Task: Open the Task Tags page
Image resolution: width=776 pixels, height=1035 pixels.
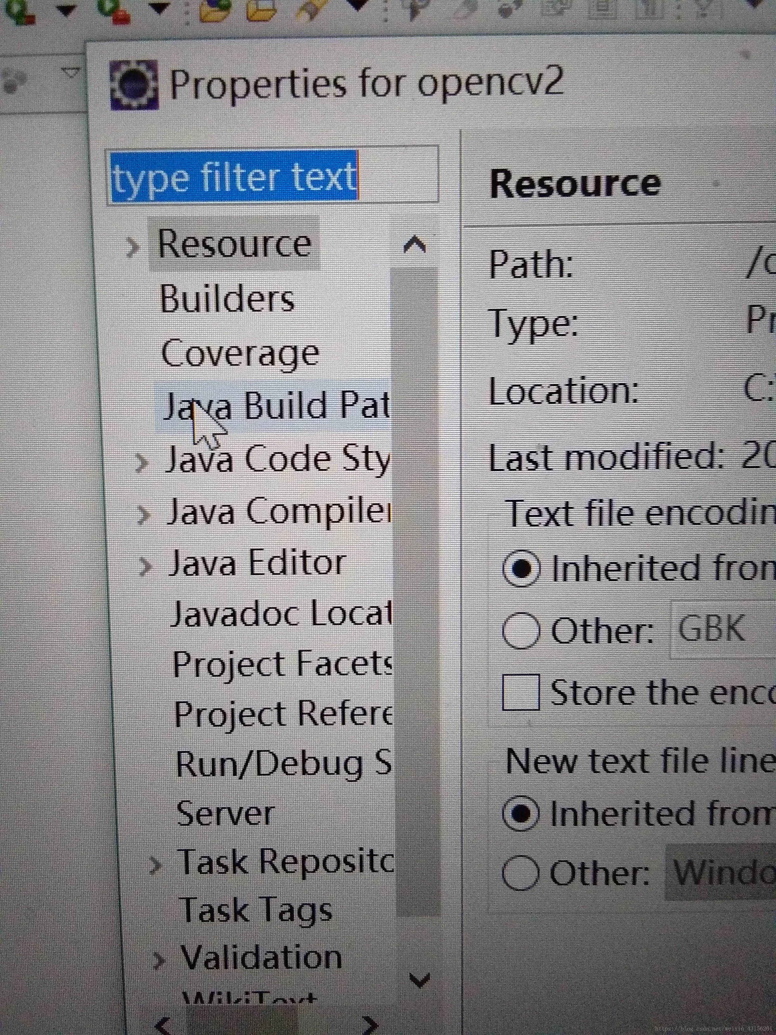Action: coord(256,910)
